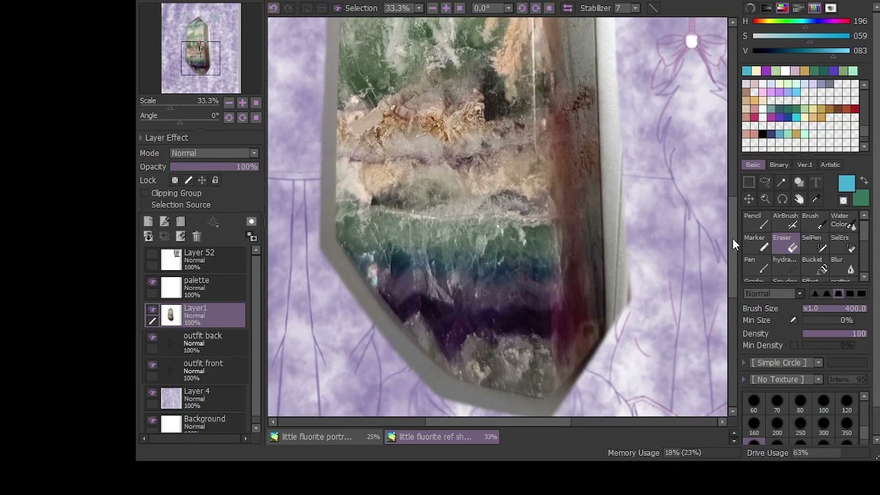
Task: Choose the SelErs tool
Action: [x=843, y=243]
